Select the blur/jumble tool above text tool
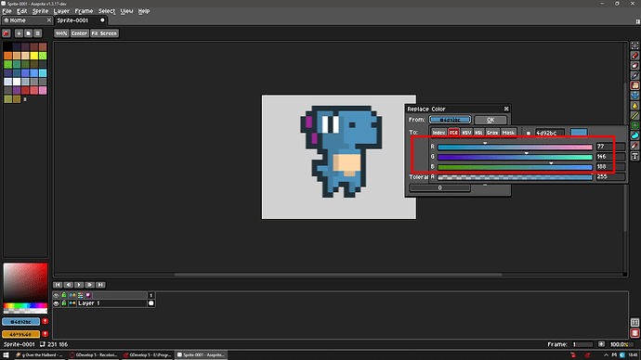 point(634,146)
